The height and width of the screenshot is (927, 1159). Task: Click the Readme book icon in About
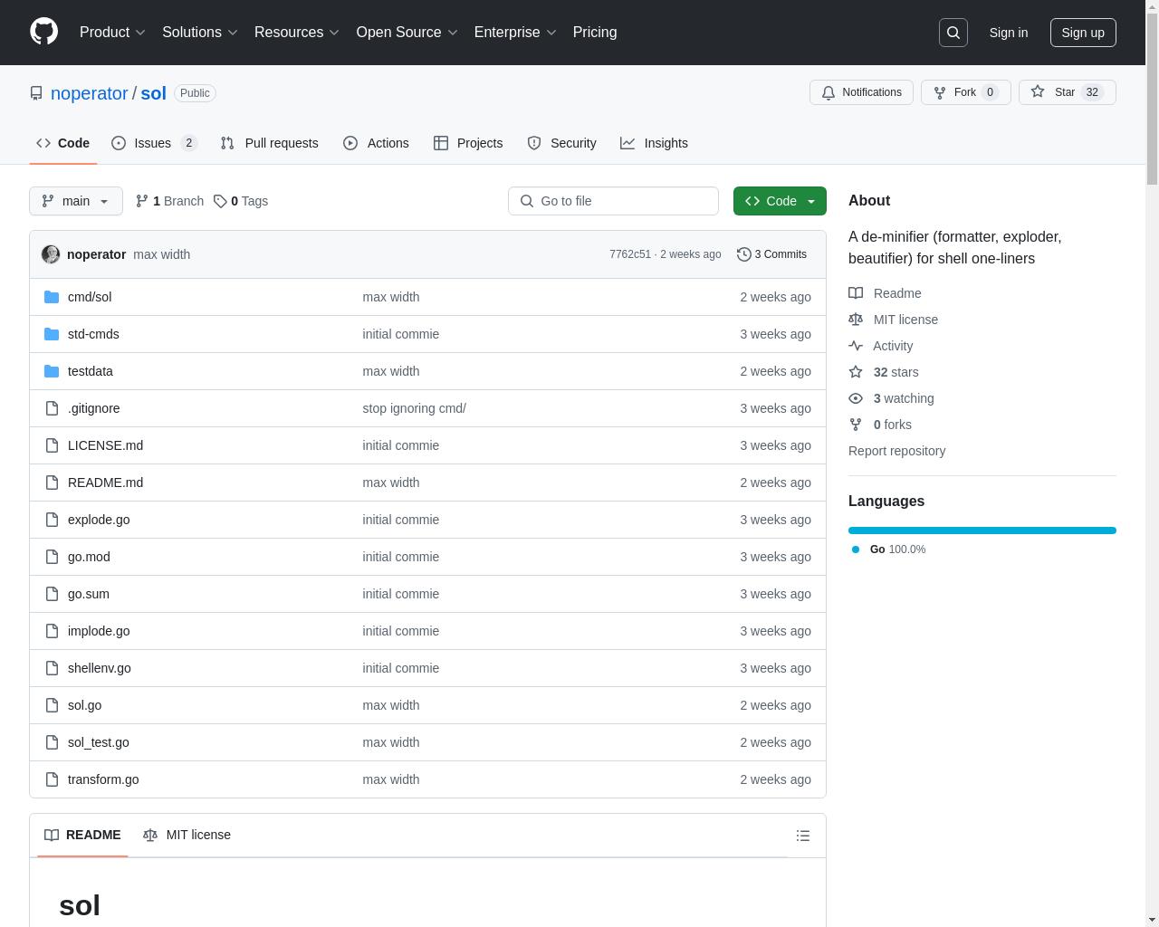[x=856, y=293]
